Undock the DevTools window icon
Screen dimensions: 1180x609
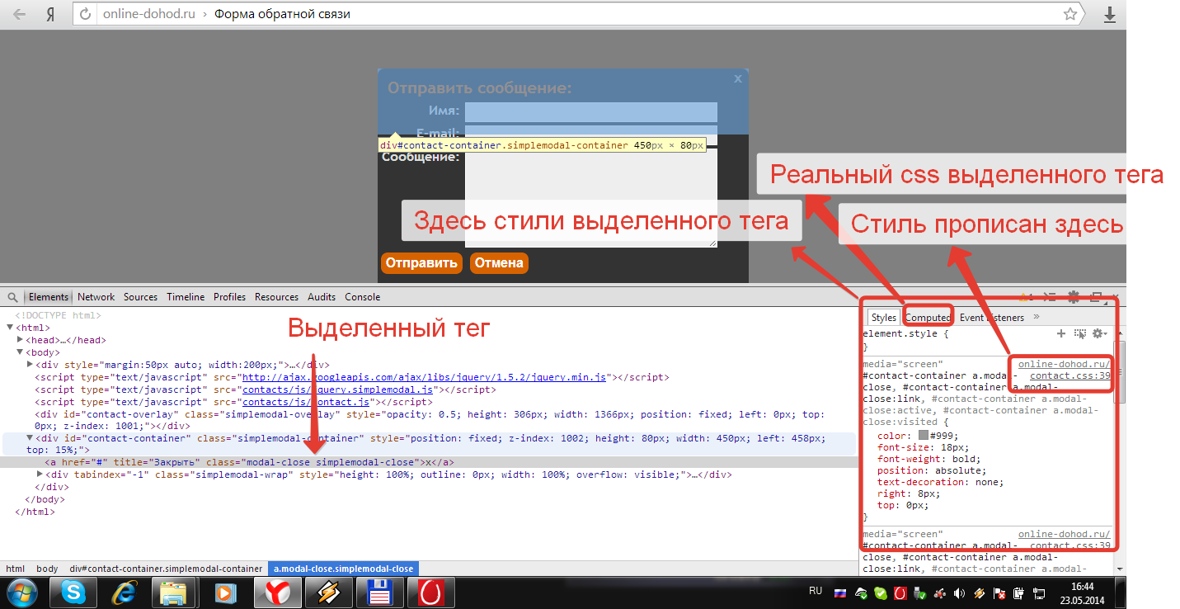point(1096,297)
